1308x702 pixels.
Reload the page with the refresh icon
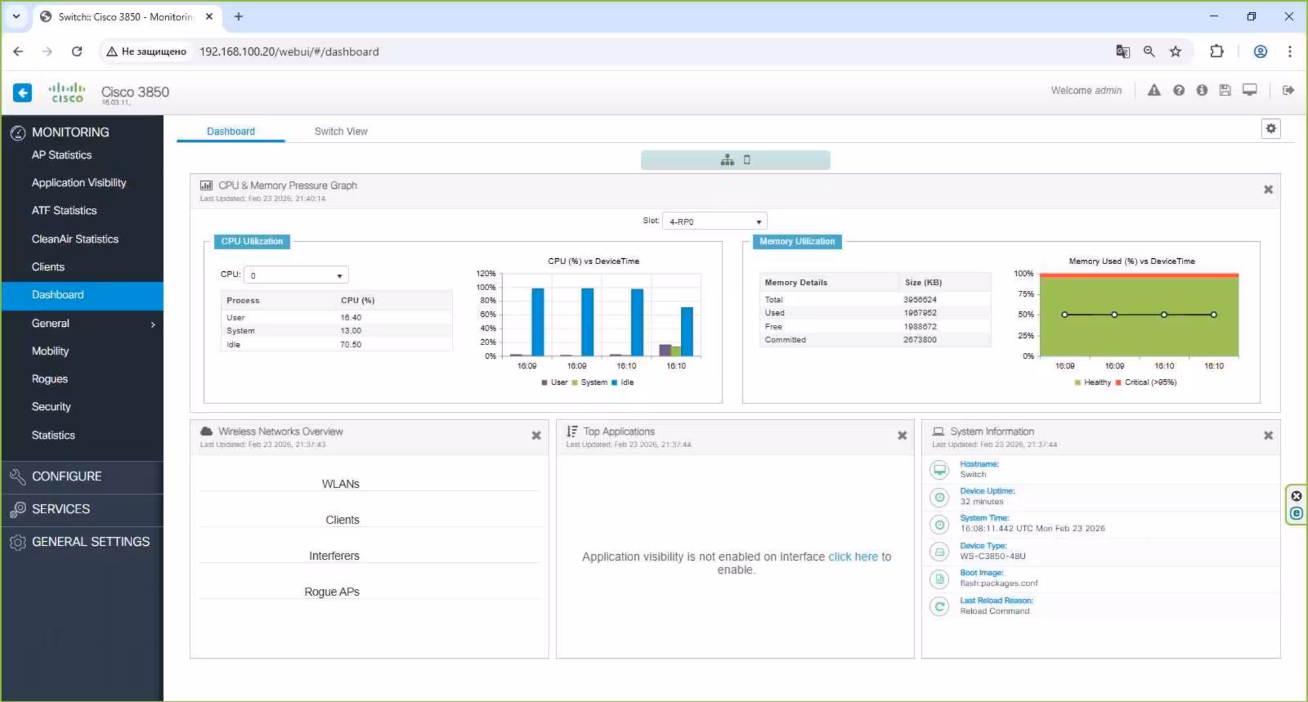click(77, 52)
